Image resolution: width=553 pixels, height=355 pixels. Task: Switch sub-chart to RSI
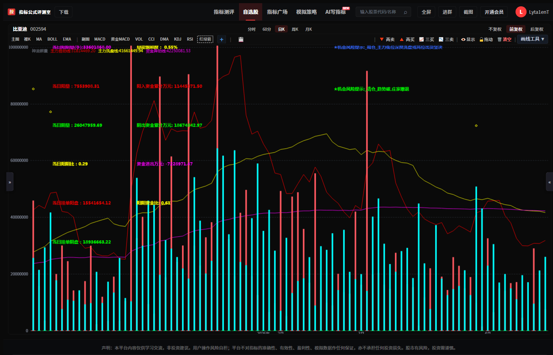click(x=190, y=39)
